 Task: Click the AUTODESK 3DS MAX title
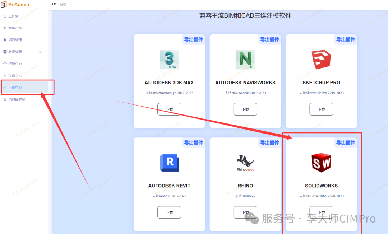pos(169,83)
